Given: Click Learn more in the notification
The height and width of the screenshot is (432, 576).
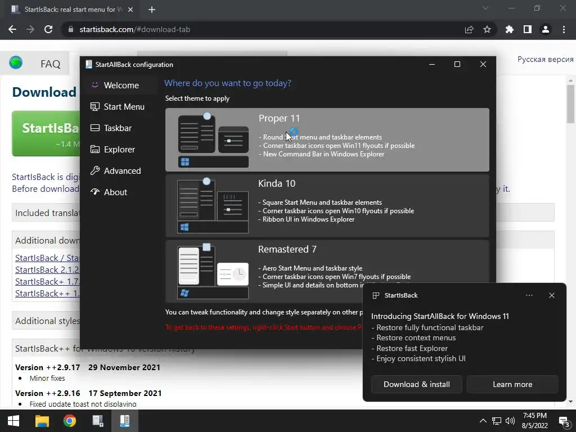Looking at the screenshot, I should pos(512,384).
